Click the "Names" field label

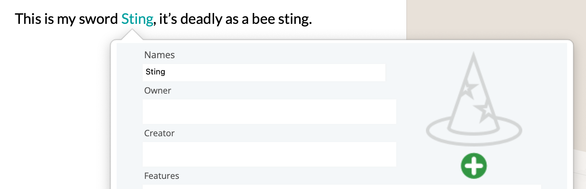click(x=159, y=55)
